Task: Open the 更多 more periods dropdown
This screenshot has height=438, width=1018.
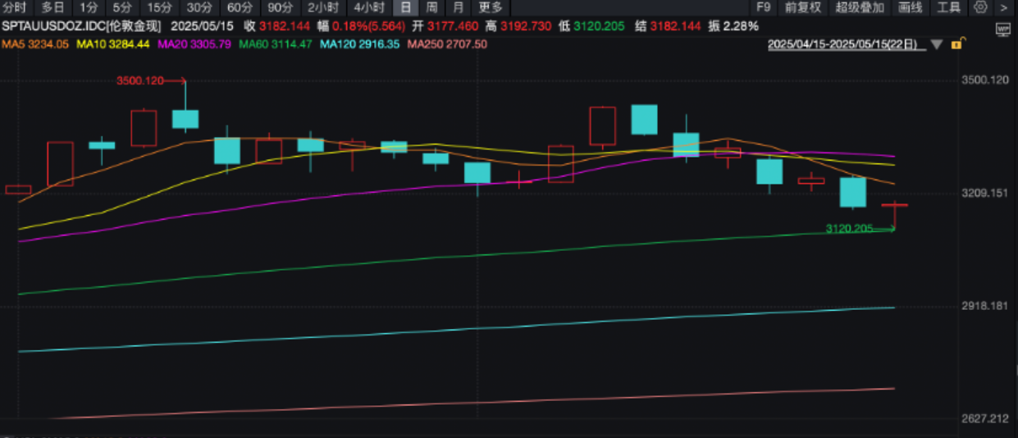Action: (490, 7)
